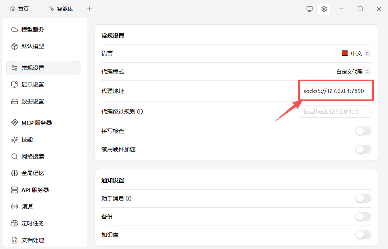Open 模型服务 settings page

click(x=44, y=30)
